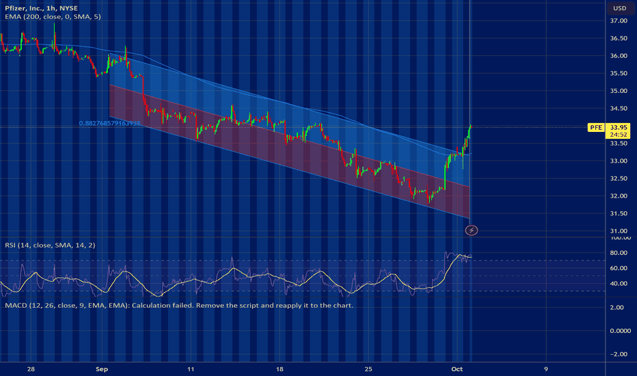This screenshot has width=637, height=376.
Task: Click the 31.00 price axis label
Action: (619, 231)
